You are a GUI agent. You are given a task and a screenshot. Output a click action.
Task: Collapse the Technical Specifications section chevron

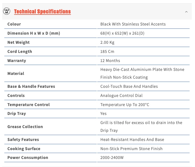pyautogui.click(x=186, y=12)
